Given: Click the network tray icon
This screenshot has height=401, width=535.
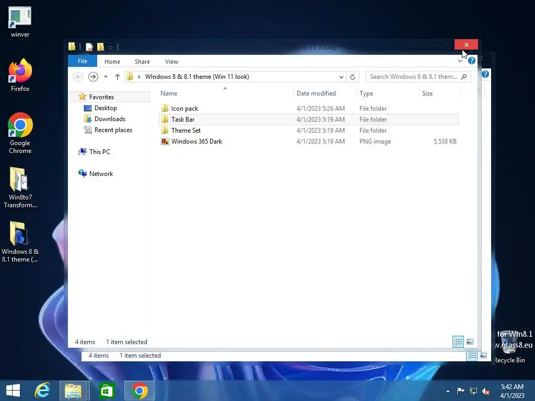Looking at the screenshot, I should pos(473,391).
